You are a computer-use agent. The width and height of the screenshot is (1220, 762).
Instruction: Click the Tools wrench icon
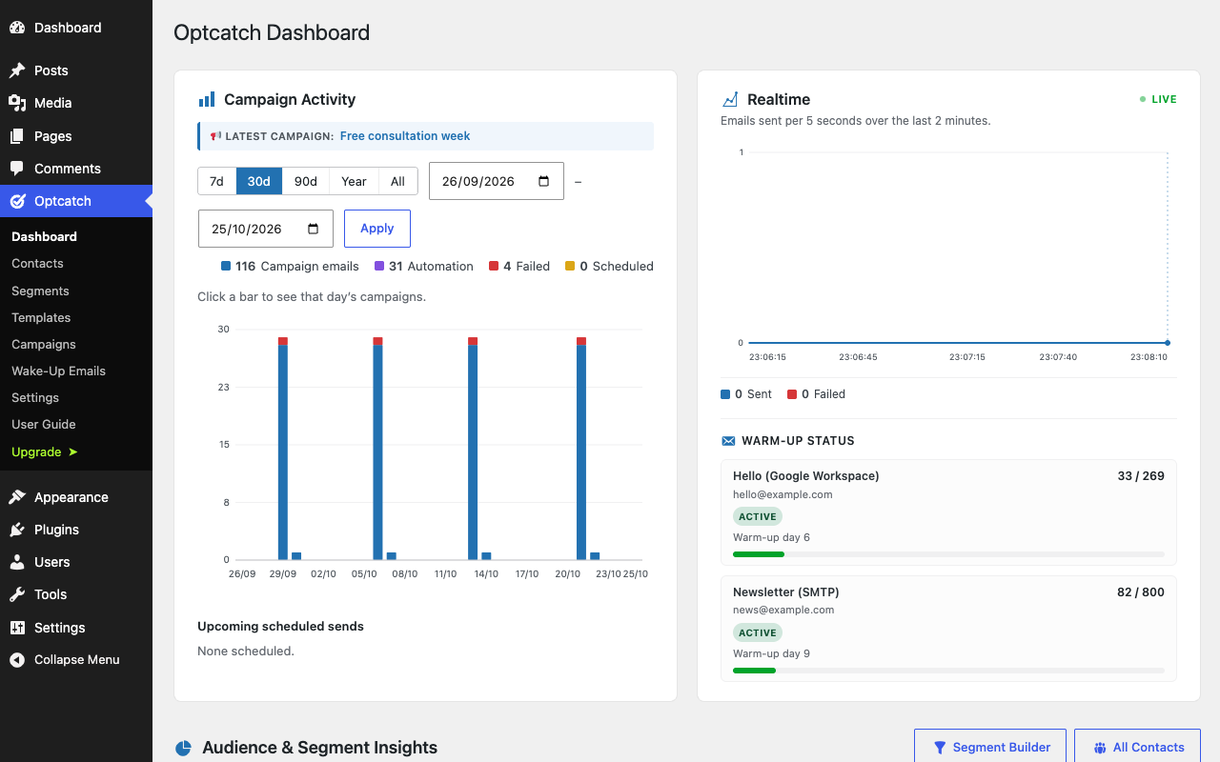pyautogui.click(x=17, y=594)
